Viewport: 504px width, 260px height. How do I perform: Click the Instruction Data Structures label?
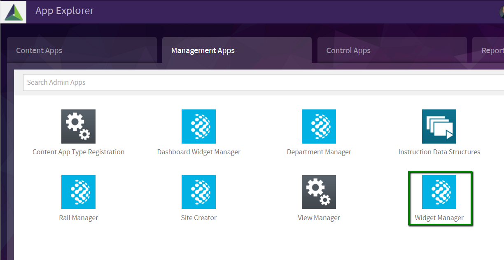(439, 152)
